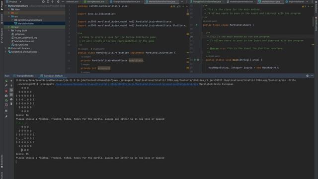Click the camera dump threads icon
The image size is (318, 179).
click(6, 95)
